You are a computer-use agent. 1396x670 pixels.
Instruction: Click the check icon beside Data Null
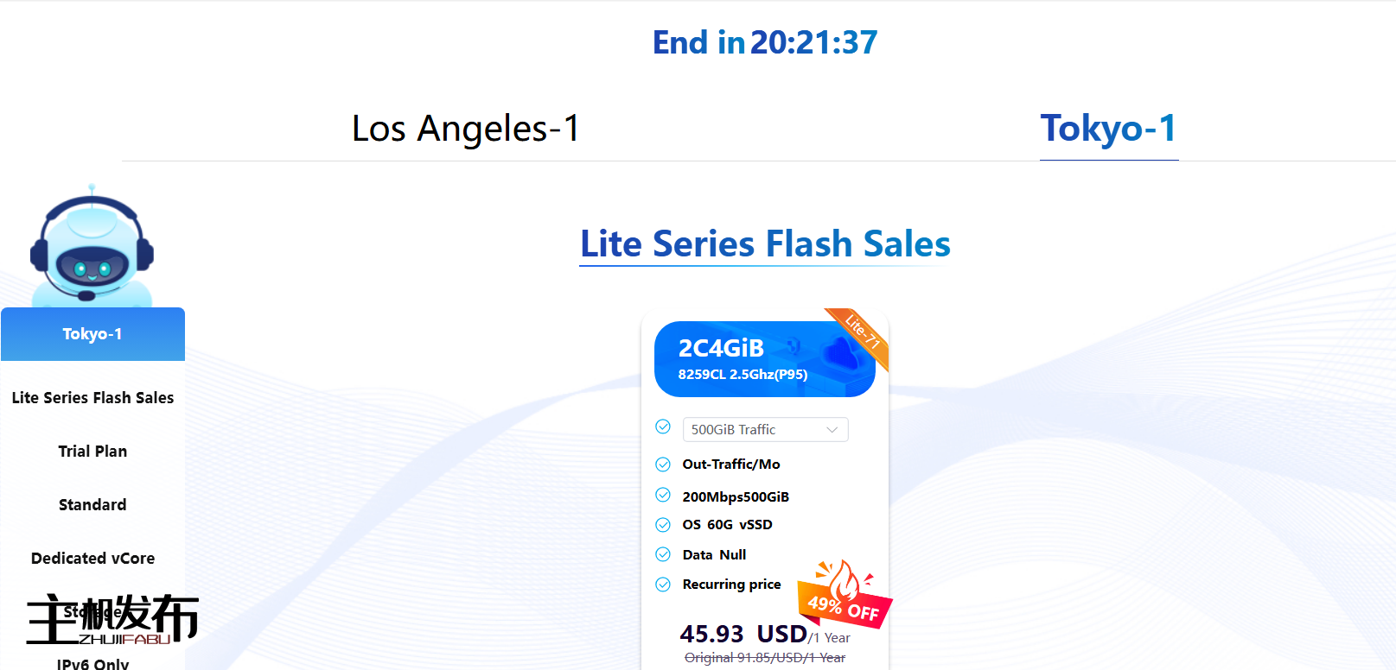[663, 554]
